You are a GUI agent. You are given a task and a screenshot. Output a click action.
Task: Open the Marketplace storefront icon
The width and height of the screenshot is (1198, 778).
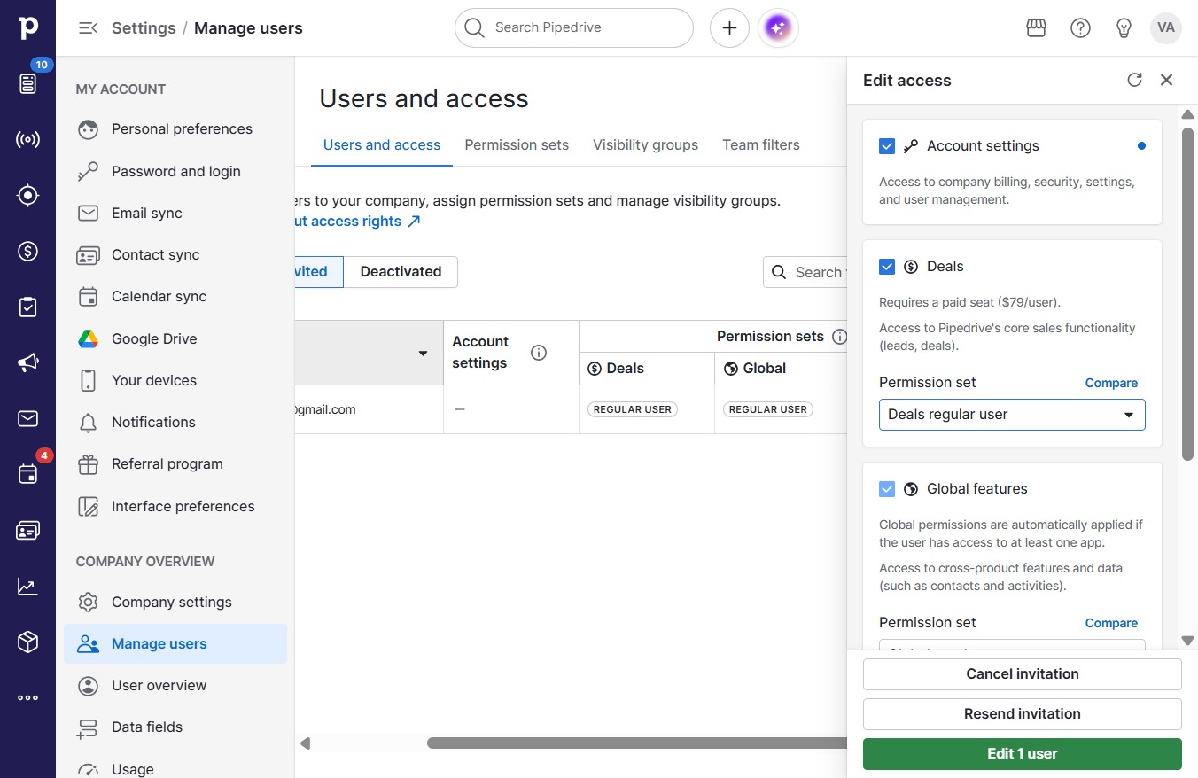(x=1036, y=28)
